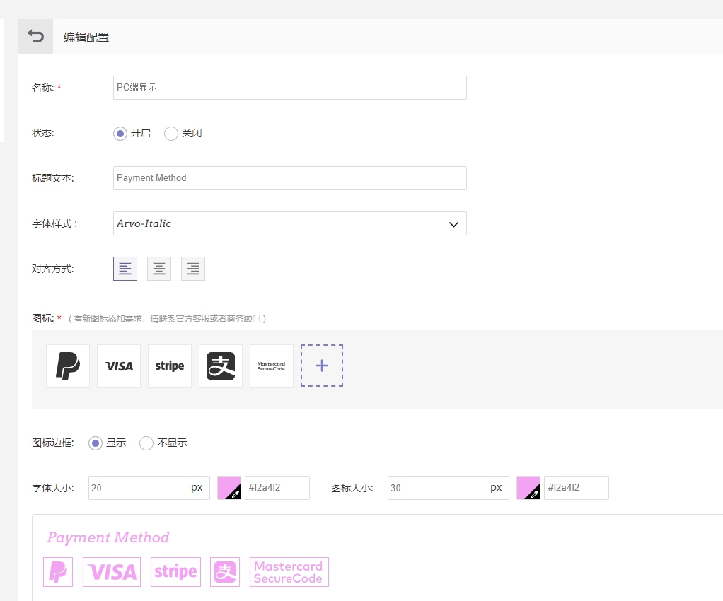
Task: Click the 标题文本 Payment Method field
Action: (x=289, y=178)
